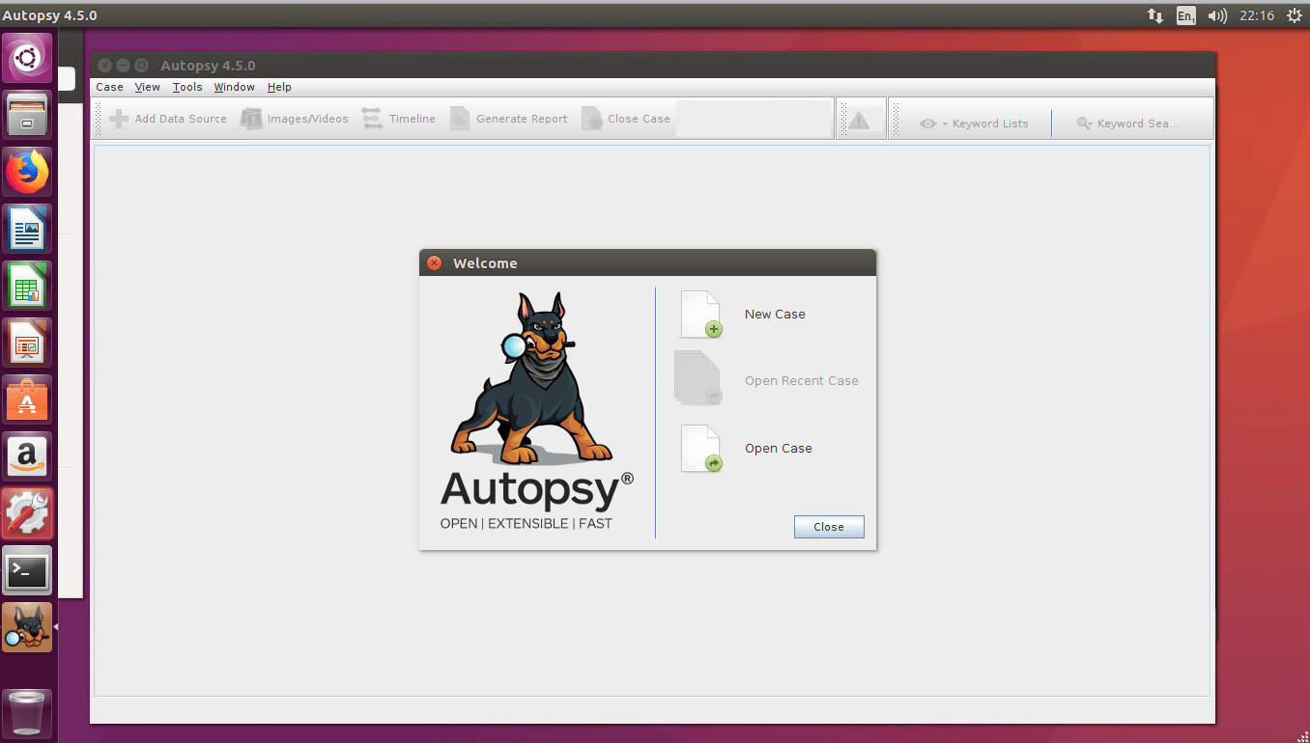Maximize the Autopsy 4.5.0 main window
The height and width of the screenshot is (743, 1310).
click(x=141, y=66)
